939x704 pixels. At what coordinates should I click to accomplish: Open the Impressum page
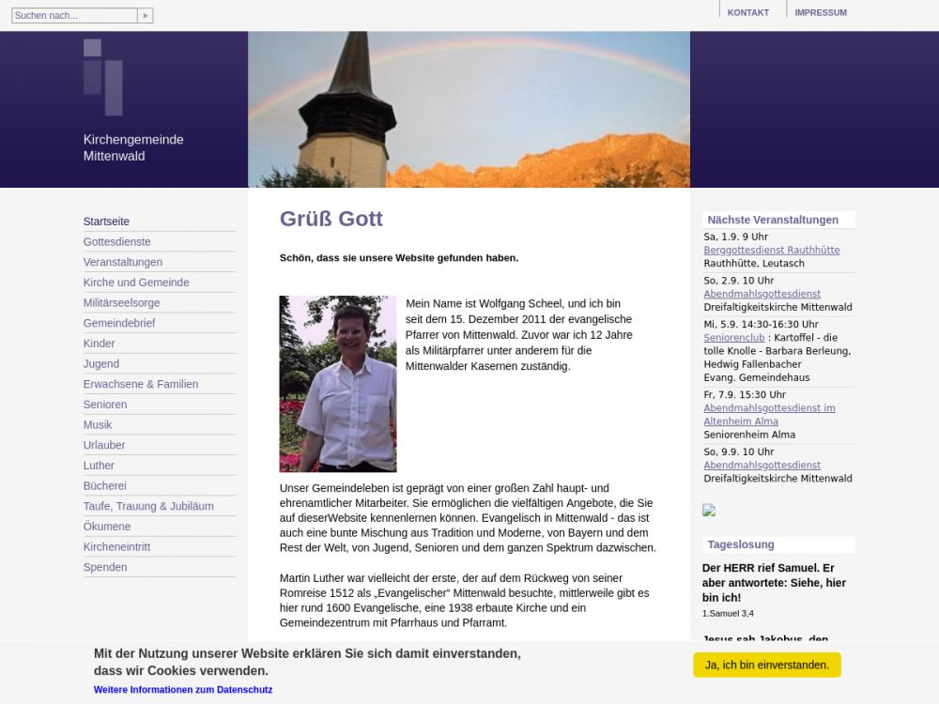coord(820,12)
